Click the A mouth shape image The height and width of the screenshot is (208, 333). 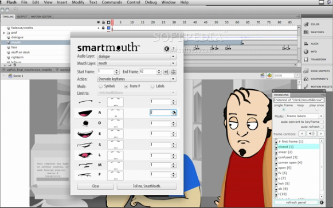coord(85,113)
